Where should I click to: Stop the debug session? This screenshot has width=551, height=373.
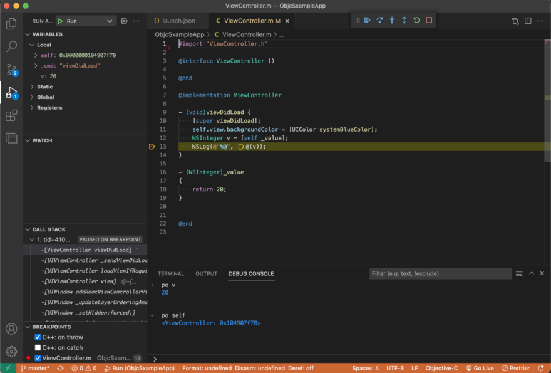(x=429, y=20)
